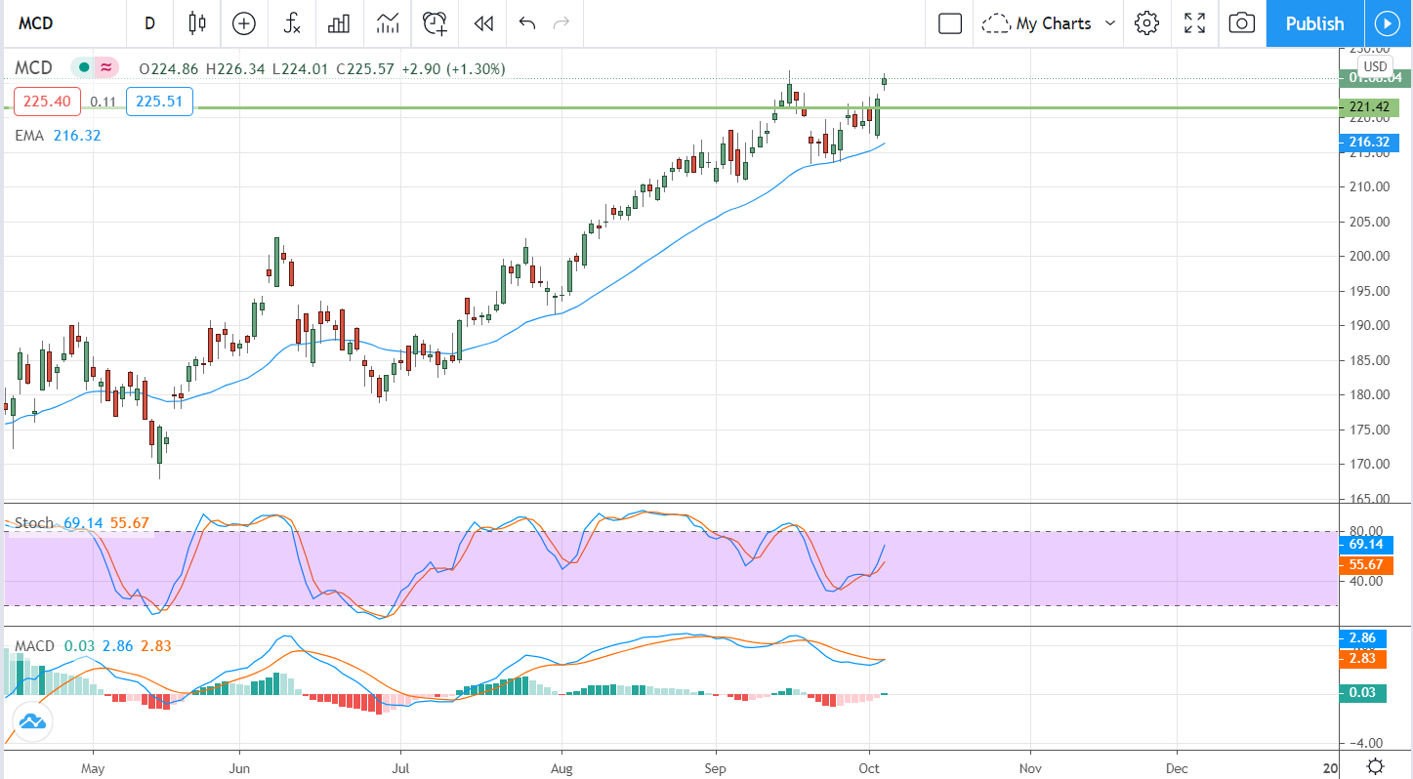The height and width of the screenshot is (779, 1413).
Task: Click the 221.42 horizontal line price label
Action: (1369, 107)
